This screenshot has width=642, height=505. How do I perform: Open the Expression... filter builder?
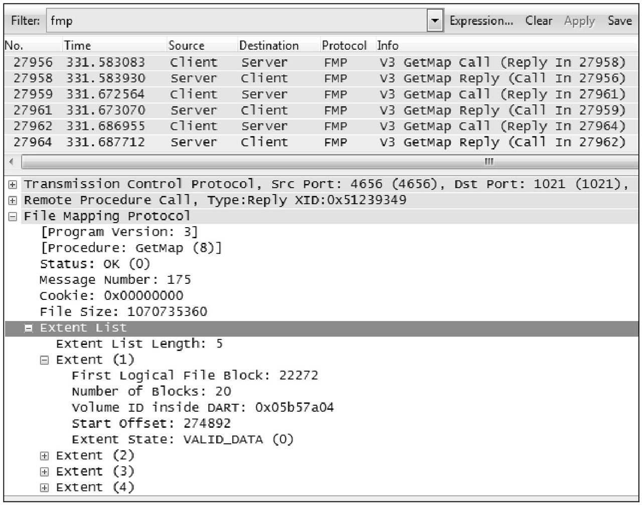pyautogui.click(x=481, y=21)
